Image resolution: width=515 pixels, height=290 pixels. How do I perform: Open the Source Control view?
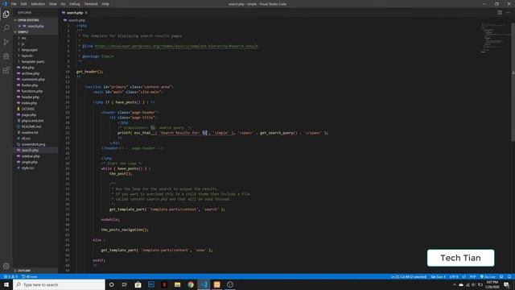click(6, 42)
